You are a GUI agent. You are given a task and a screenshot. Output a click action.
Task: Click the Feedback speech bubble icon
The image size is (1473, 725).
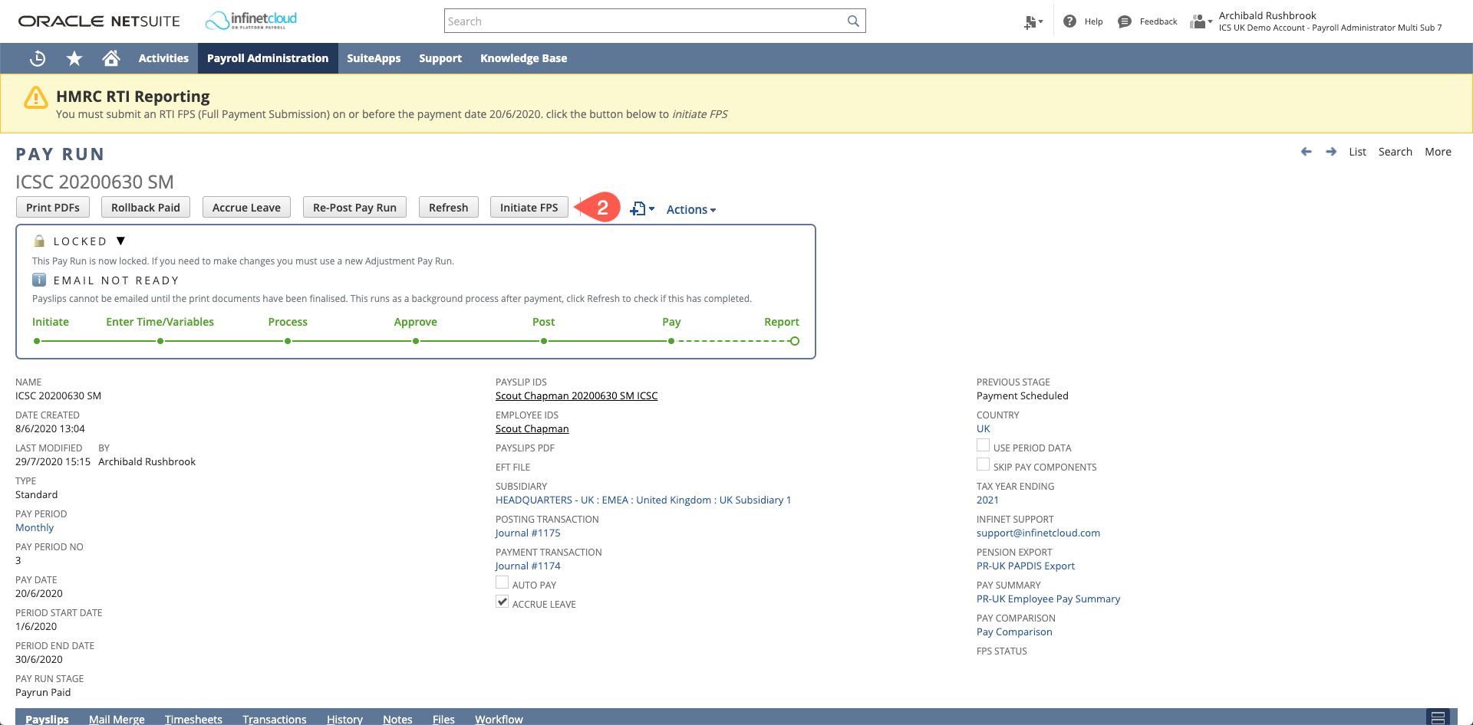tap(1124, 21)
